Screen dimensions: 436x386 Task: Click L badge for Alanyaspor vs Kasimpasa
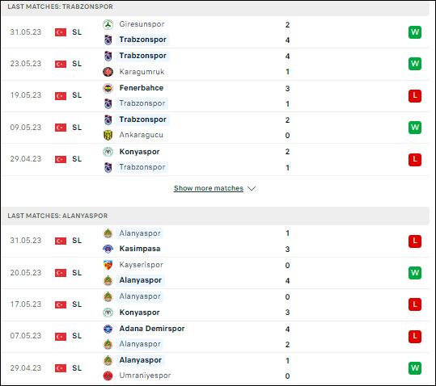415,241
